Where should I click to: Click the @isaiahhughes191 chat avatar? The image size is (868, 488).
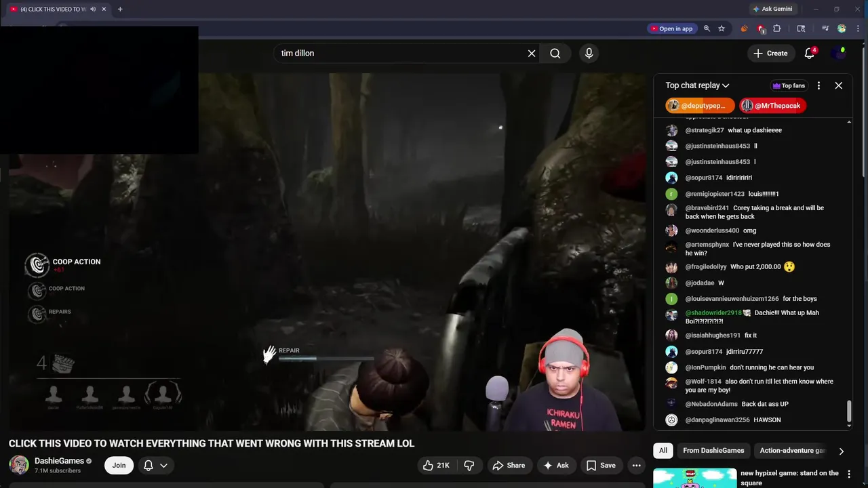click(x=671, y=335)
